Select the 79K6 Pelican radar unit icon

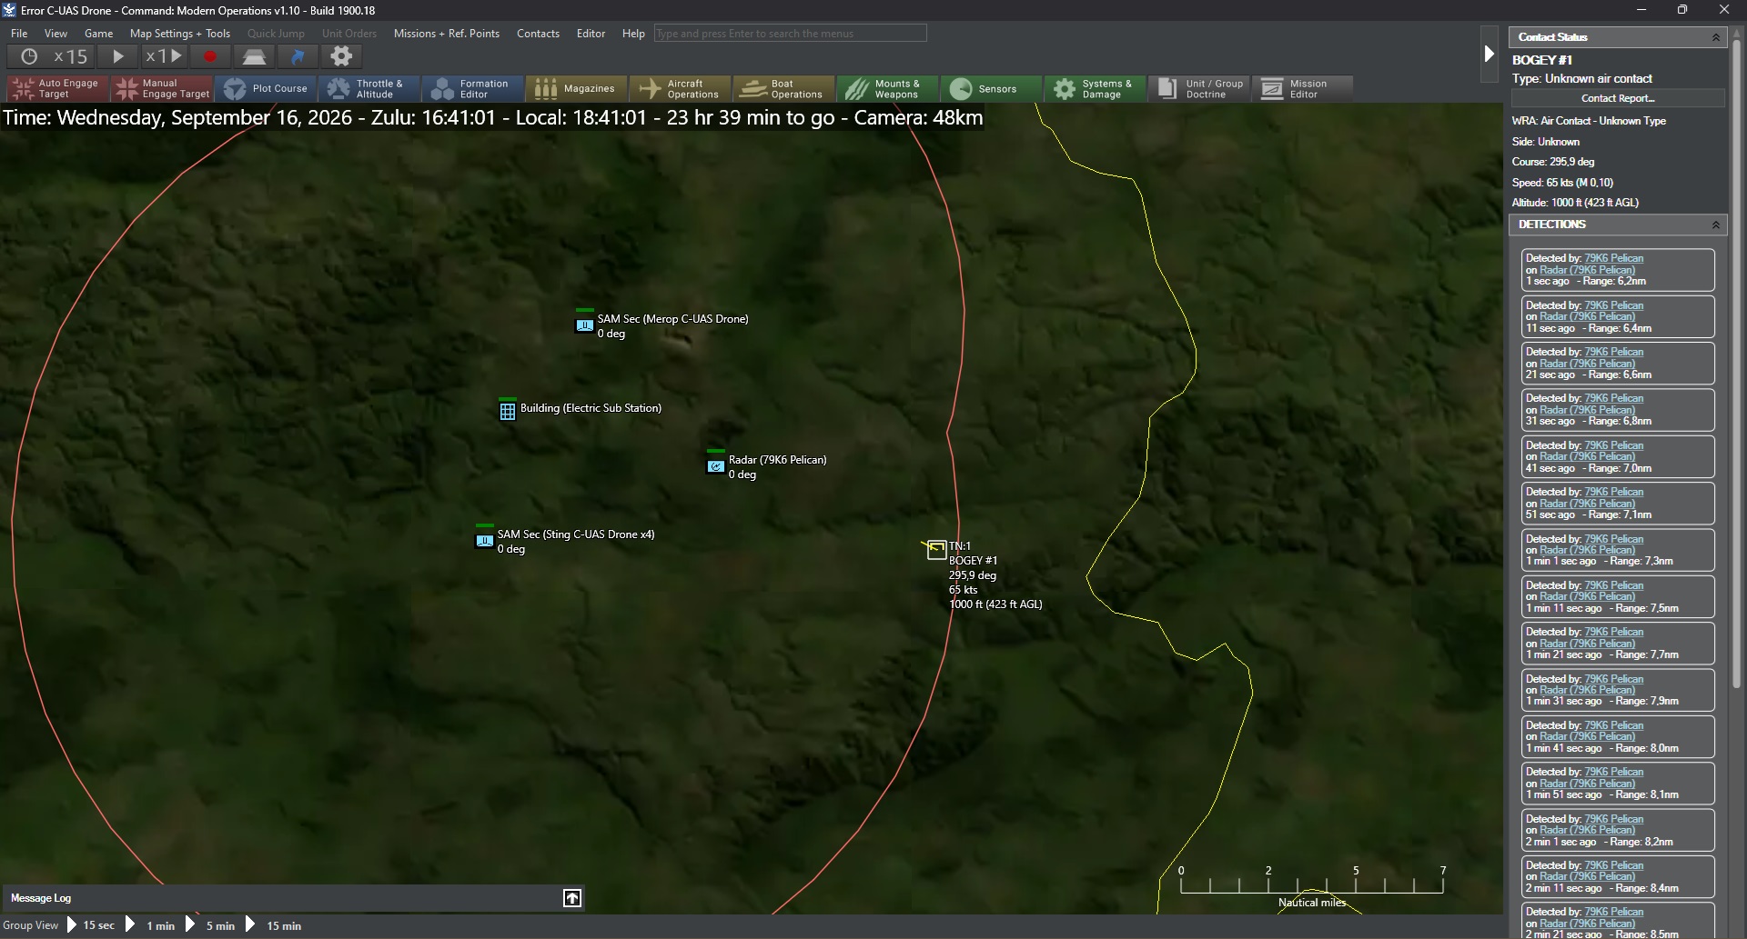pos(716,465)
